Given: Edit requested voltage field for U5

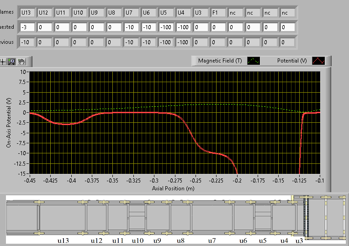Looking at the screenshot, I should (x=166, y=27).
